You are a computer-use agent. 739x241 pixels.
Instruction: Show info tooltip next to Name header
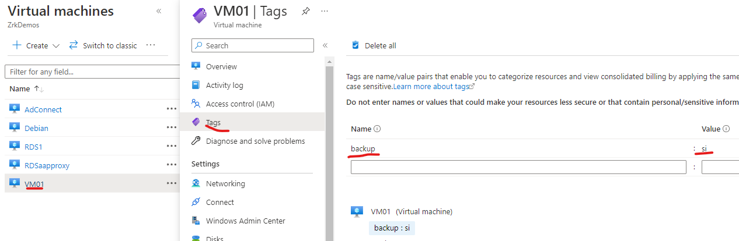click(377, 129)
